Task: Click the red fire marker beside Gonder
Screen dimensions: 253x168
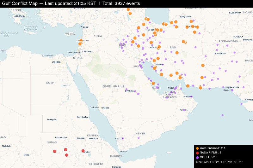Action: point(83,151)
